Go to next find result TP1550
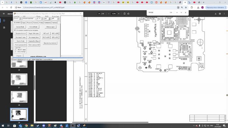Image resolution: width=228 pixels, height=128 pixels. pyautogui.click(x=181, y=13)
